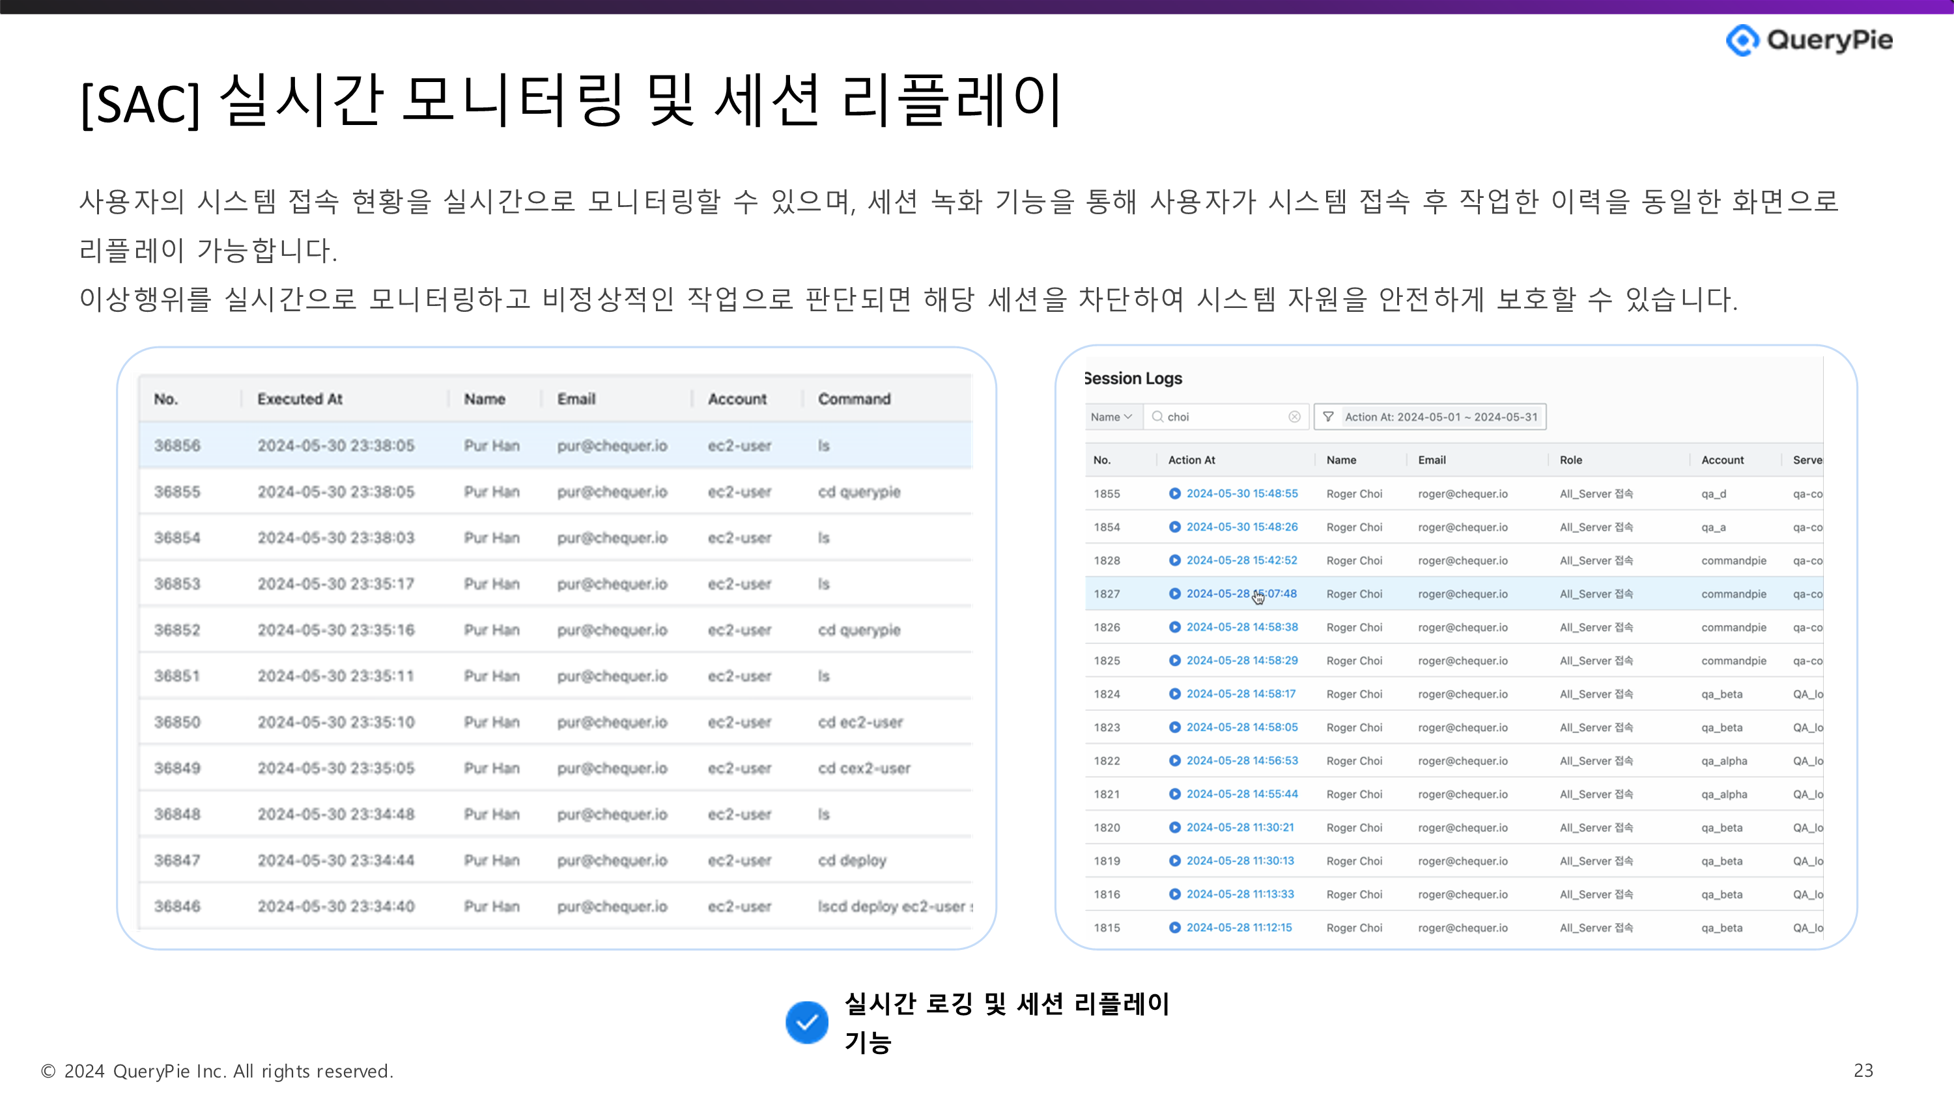Viewport: 1954px width, 1099px height.
Task: Click the play icon for session 1855
Action: [1174, 494]
